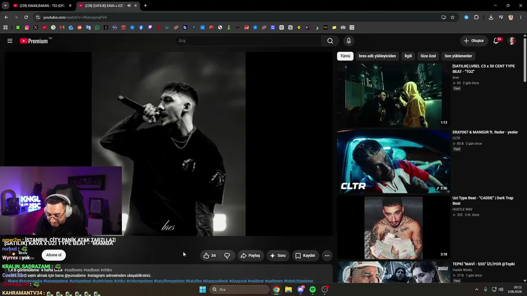Open the Instagram bookmark

pyautogui.click(x=27, y=28)
